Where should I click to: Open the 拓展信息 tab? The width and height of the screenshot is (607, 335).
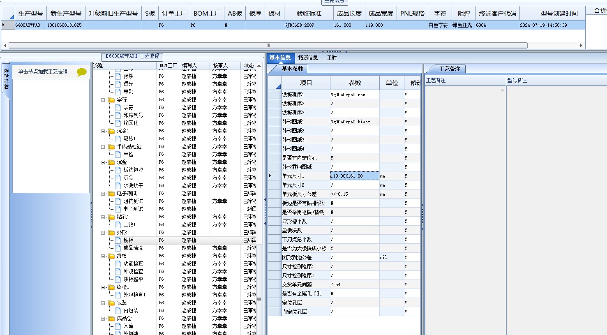tap(308, 58)
